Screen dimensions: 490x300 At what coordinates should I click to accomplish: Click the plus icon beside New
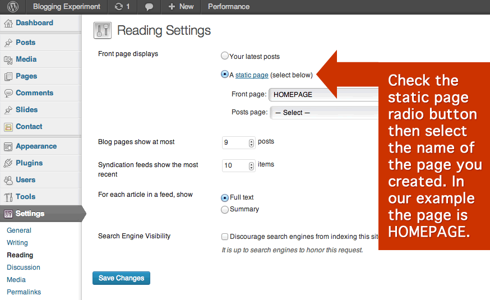172,7
